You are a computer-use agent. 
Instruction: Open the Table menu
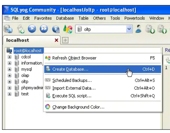[83, 18]
